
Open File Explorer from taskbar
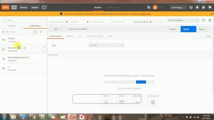tap(13, 117)
